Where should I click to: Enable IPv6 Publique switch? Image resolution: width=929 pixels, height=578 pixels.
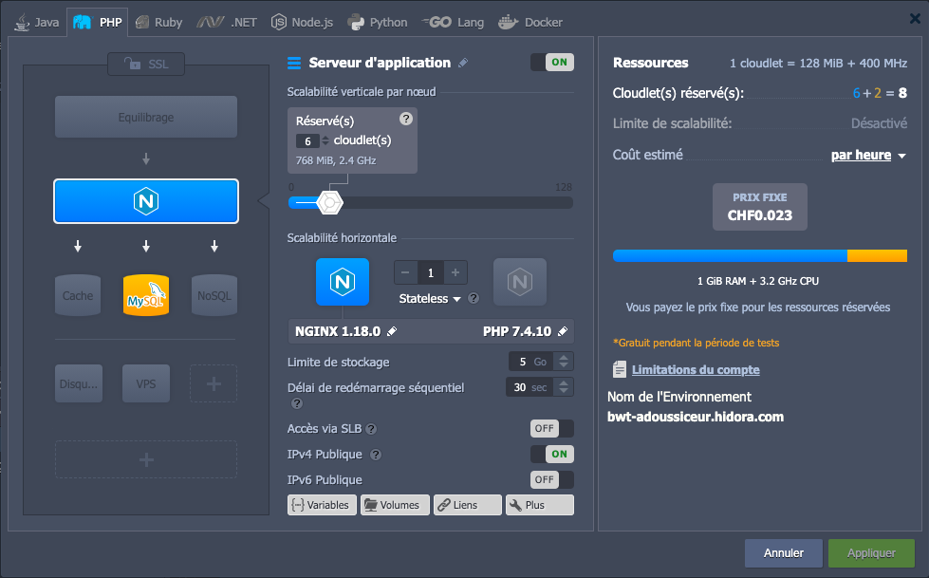pyautogui.click(x=552, y=479)
